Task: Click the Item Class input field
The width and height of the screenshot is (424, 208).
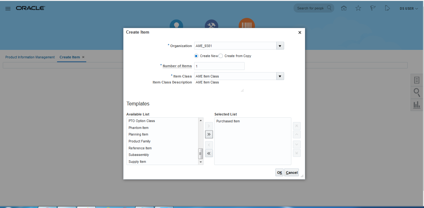Action: pos(235,76)
